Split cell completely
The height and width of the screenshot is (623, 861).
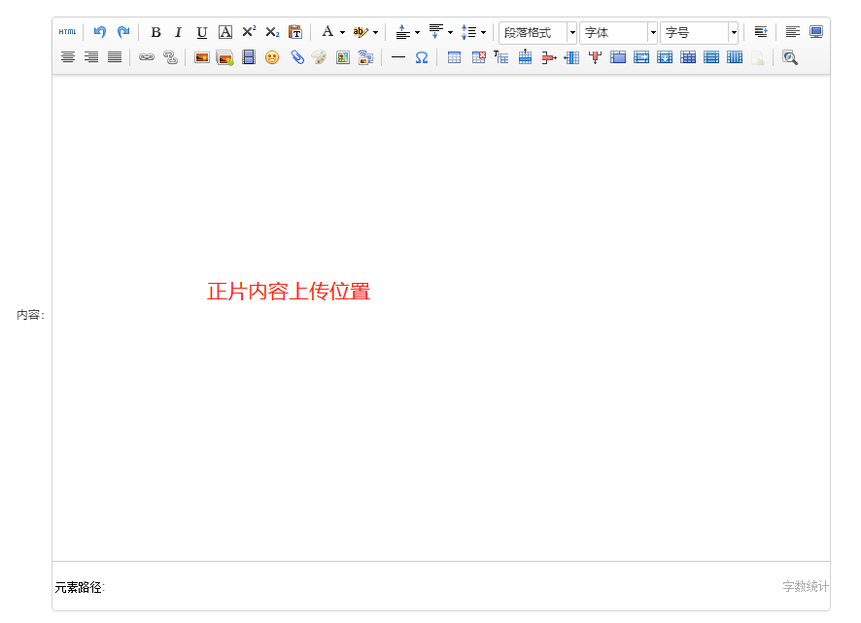(x=688, y=57)
